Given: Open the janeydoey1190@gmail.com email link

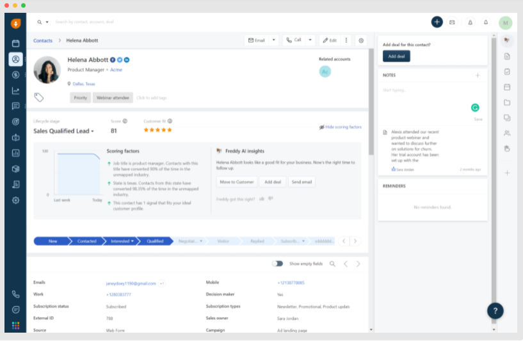Looking at the screenshot, I should click(x=131, y=283).
